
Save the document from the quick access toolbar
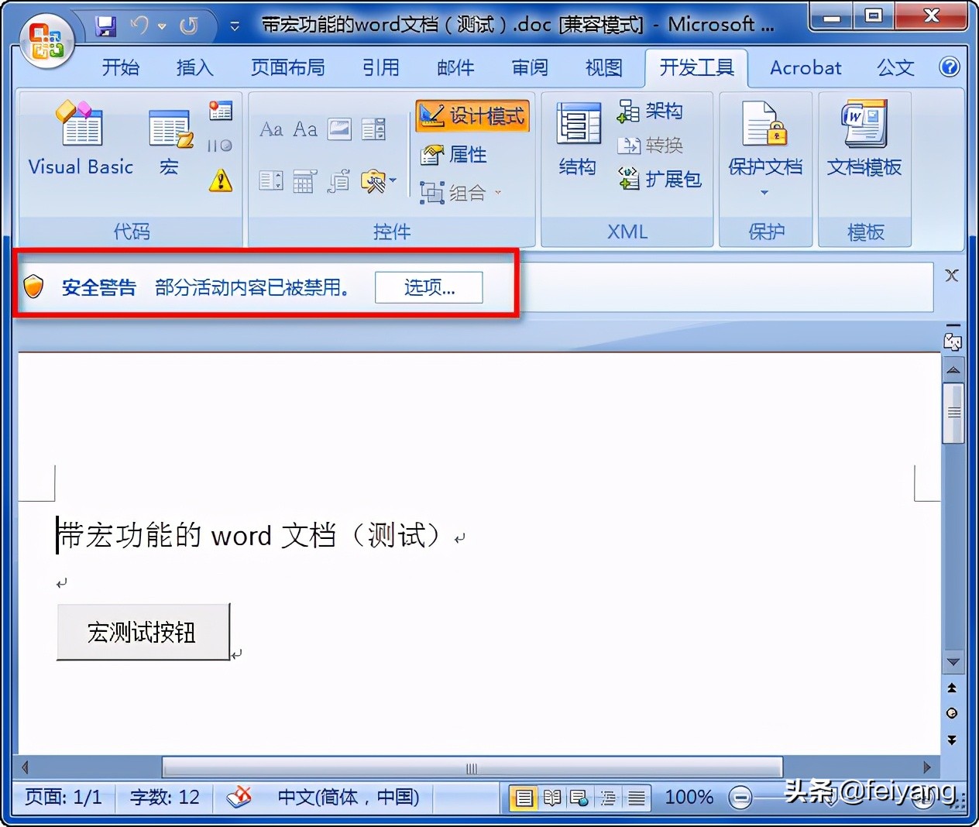(105, 26)
